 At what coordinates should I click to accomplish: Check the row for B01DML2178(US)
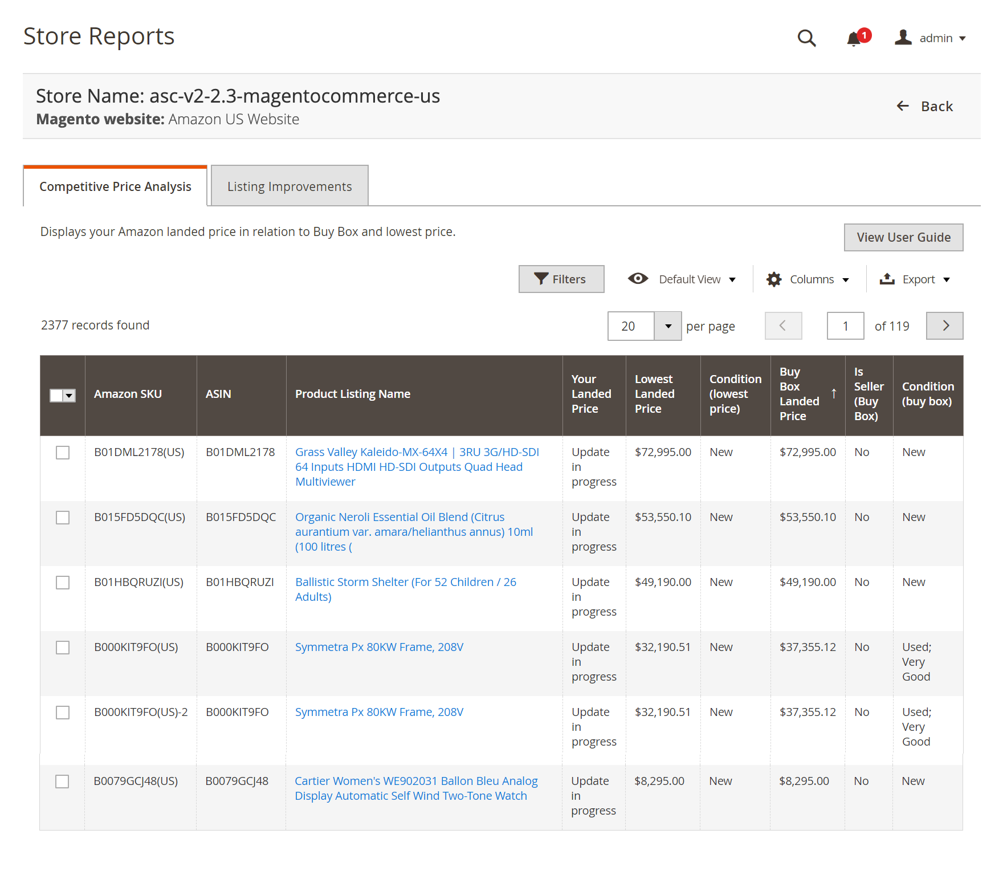coord(63,453)
